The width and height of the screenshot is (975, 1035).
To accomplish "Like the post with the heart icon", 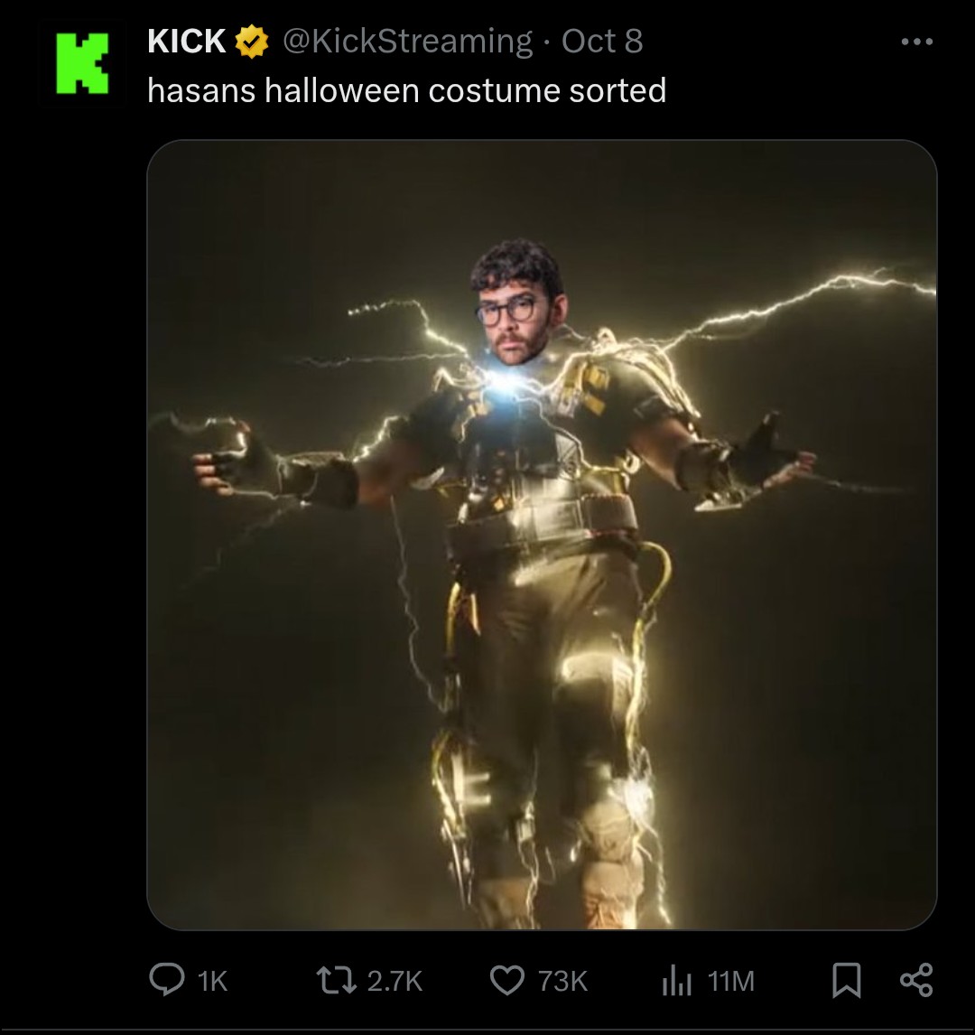I will 506,980.
